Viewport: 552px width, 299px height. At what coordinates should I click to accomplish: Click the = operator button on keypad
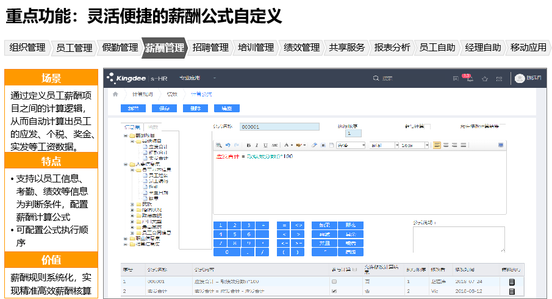pyautogui.click(x=284, y=225)
